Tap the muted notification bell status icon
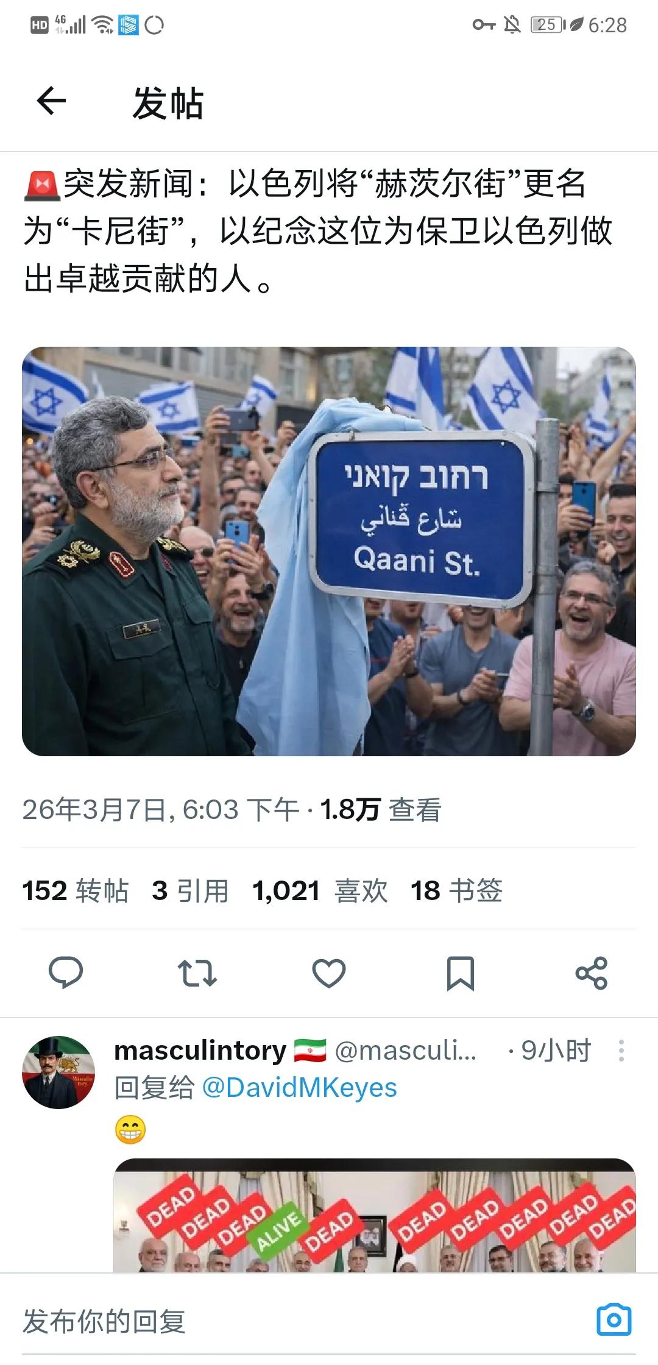 click(512, 25)
